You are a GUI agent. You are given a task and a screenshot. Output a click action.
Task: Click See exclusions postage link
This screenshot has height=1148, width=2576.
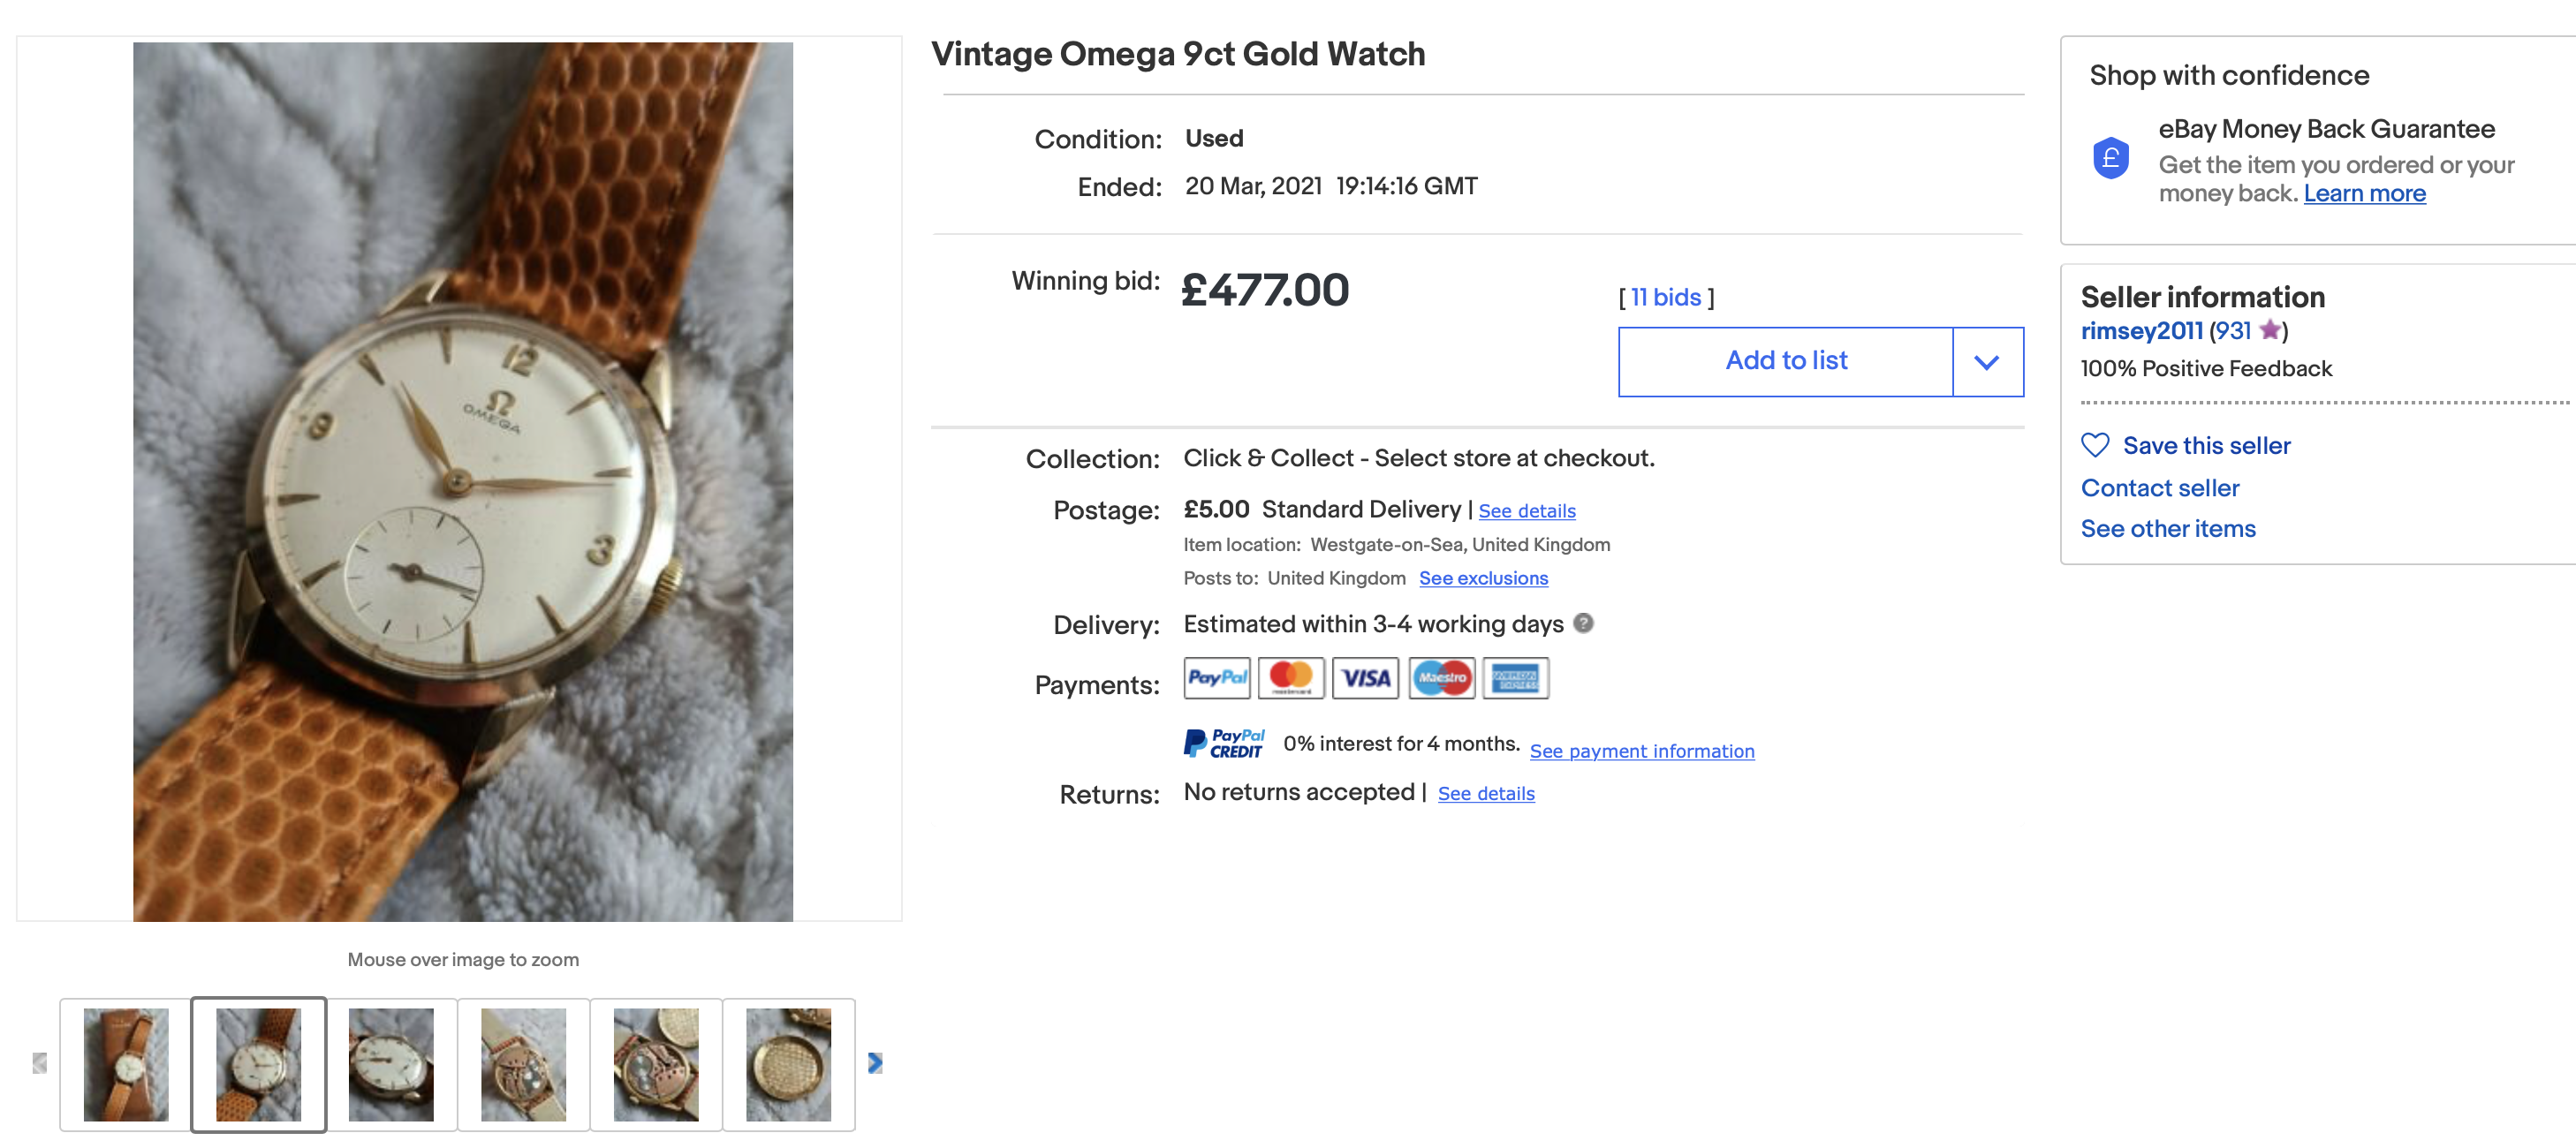coord(1483,578)
